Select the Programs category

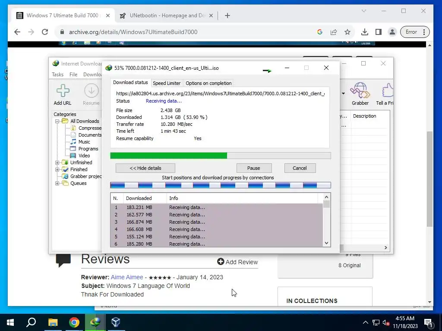coord(85,149)
